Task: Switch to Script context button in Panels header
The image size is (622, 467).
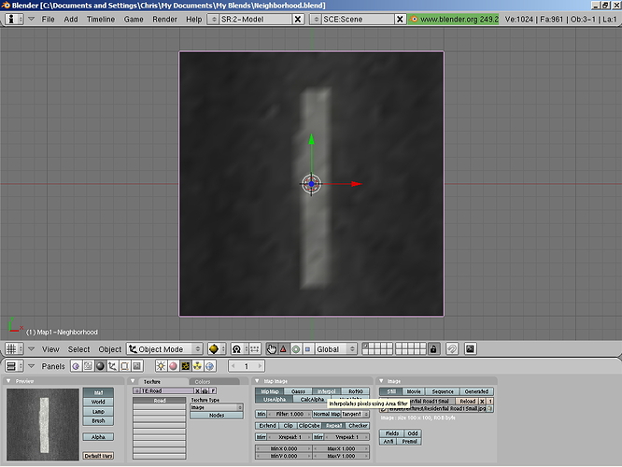Action: point(88,366)
